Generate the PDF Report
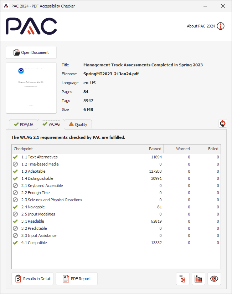 pos(77,279)
